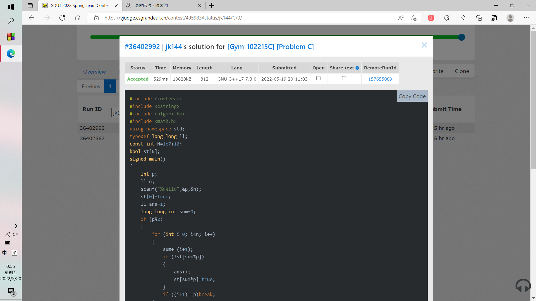
Task: Open the Collections icon in toolbar
Action: coord(479,18)
